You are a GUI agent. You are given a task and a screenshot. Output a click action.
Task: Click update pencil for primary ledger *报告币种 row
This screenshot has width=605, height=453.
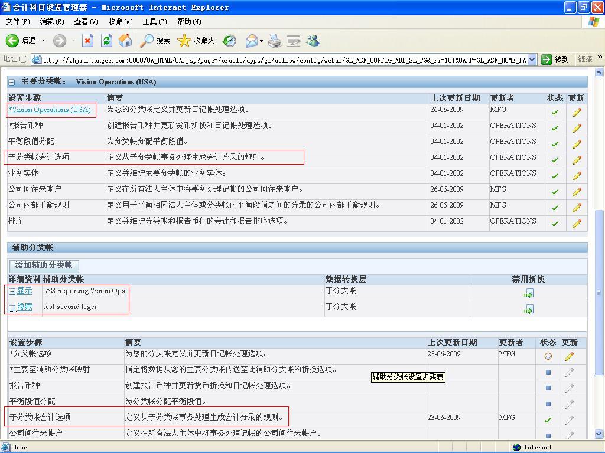click(577, 128)
